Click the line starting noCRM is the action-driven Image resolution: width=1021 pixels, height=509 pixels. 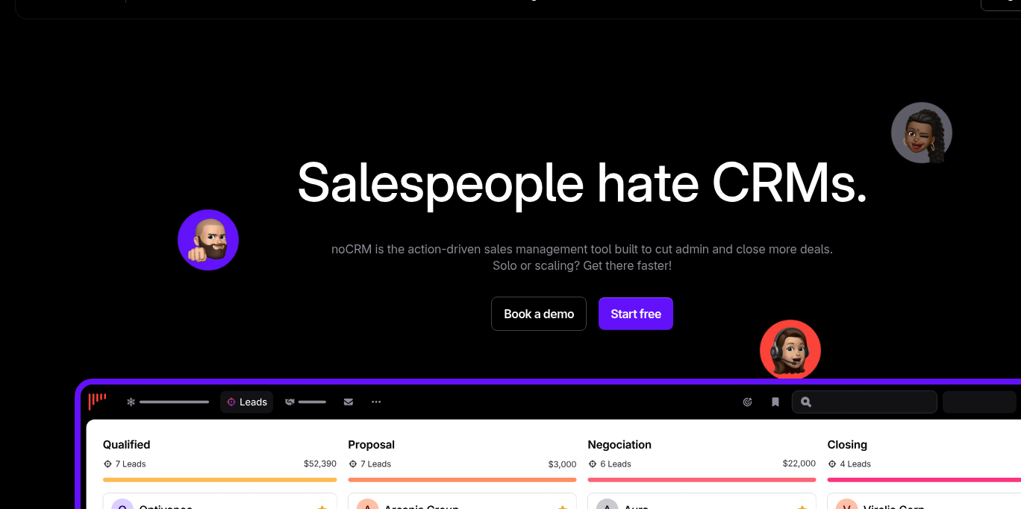point(582,249)
